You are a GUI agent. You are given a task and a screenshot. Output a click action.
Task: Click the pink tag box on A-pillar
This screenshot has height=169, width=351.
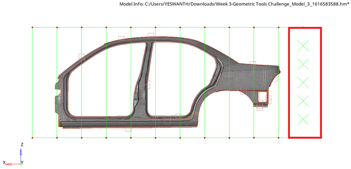click(82, 56)
